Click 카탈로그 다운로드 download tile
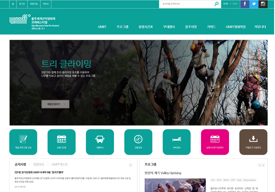The width and height of the screenshot is (275, 192). point(253,142)
